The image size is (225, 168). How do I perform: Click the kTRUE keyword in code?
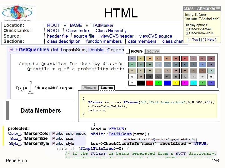[200, 143]
